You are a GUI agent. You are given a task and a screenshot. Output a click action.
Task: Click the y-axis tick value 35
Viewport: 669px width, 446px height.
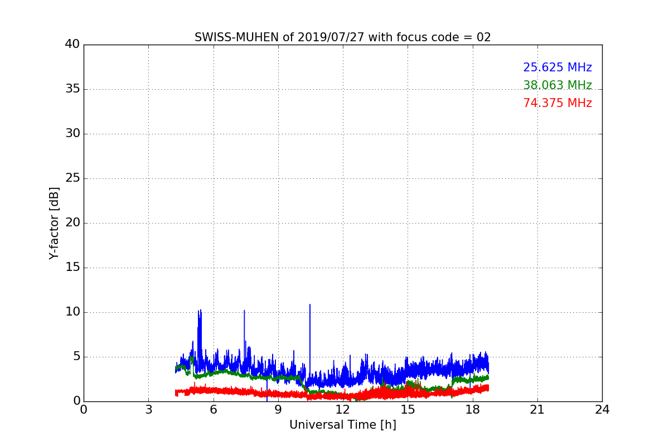point(72,89)
